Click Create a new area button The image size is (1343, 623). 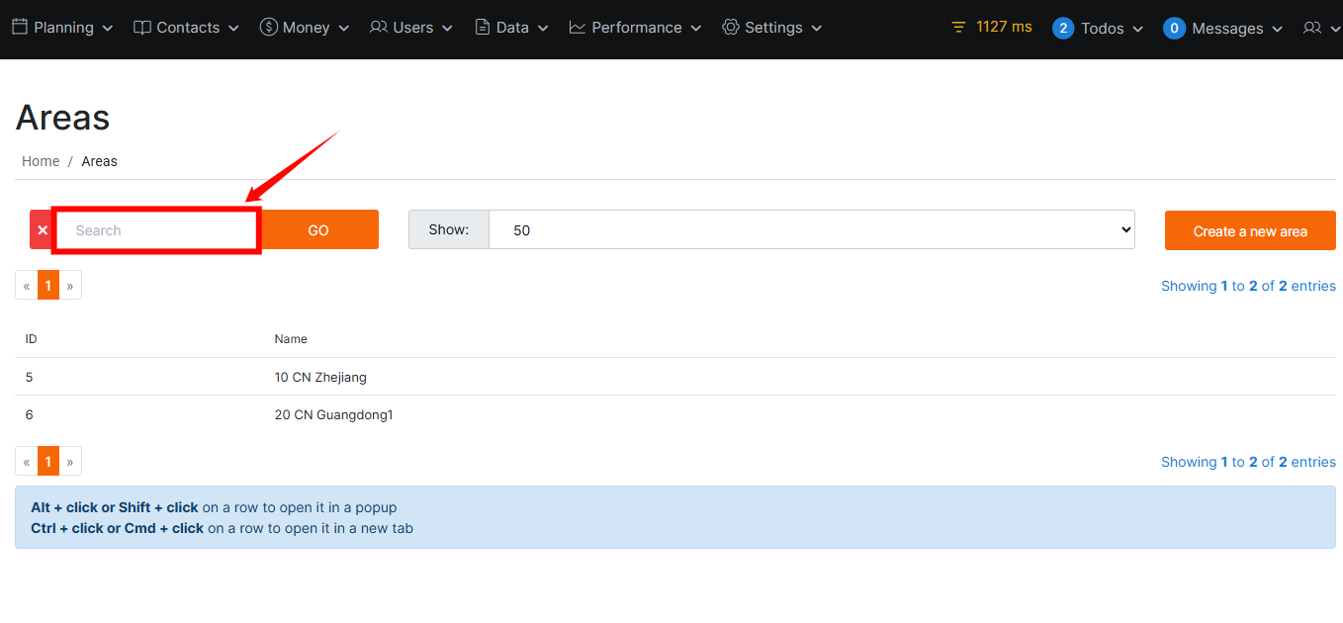(1250, 230)
